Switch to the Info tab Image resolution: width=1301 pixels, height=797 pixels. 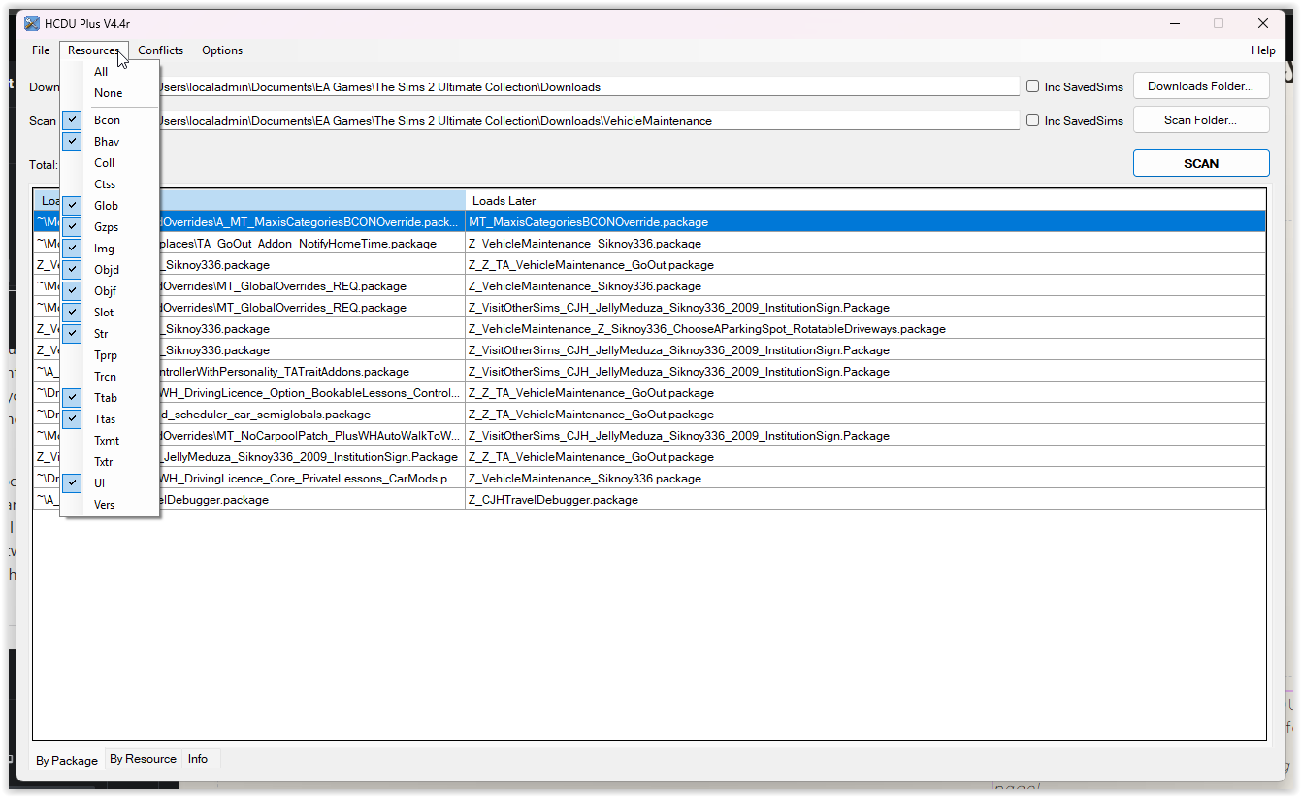click(x=197, y=760)
